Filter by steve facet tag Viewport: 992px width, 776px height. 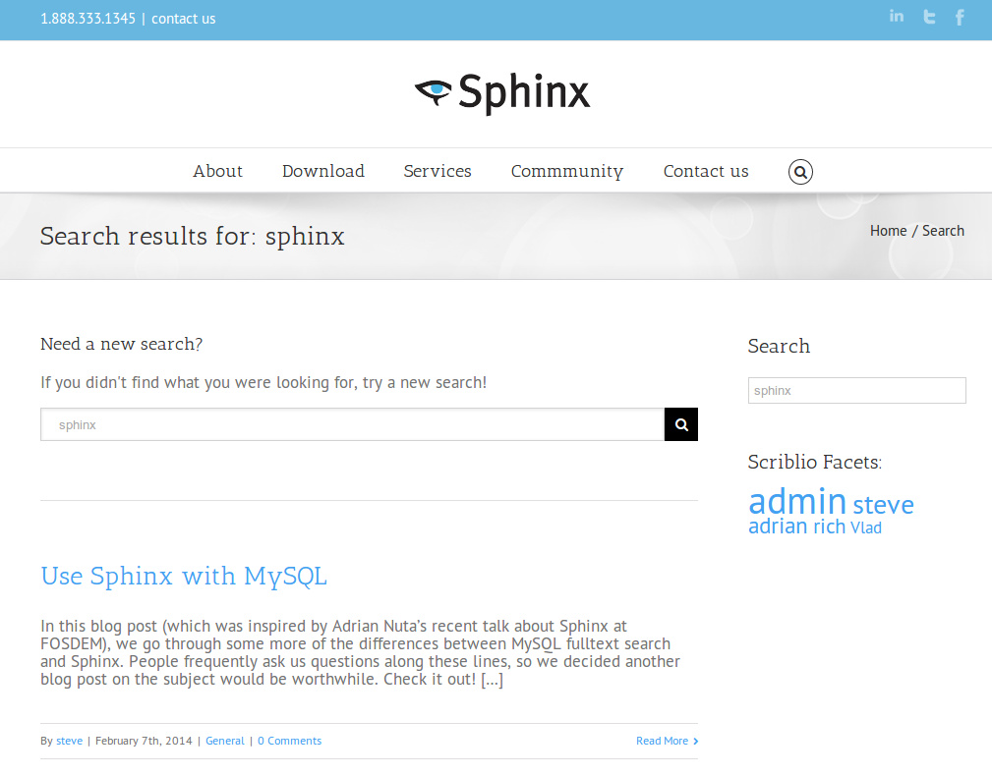pos(883,505)
